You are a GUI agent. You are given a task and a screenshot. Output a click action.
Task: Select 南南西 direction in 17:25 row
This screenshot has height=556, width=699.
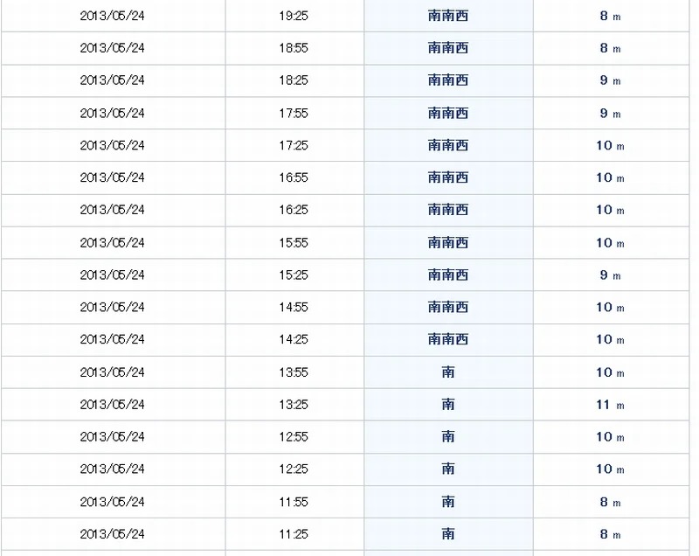(x=448, y=145)
